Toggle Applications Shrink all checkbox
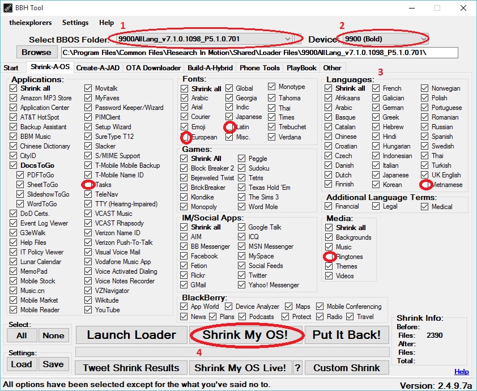 pos(14,88)
